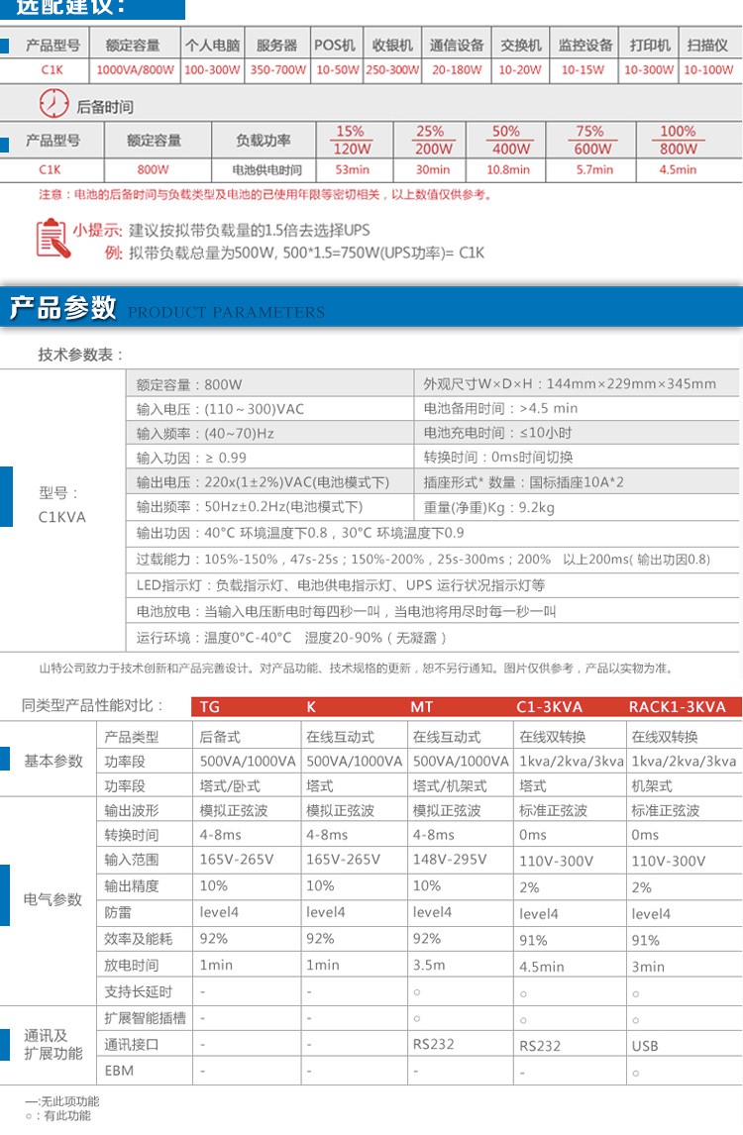Click the 扫描仪 column header
The width and height of the screenshot is (743, 1135).
707,45
